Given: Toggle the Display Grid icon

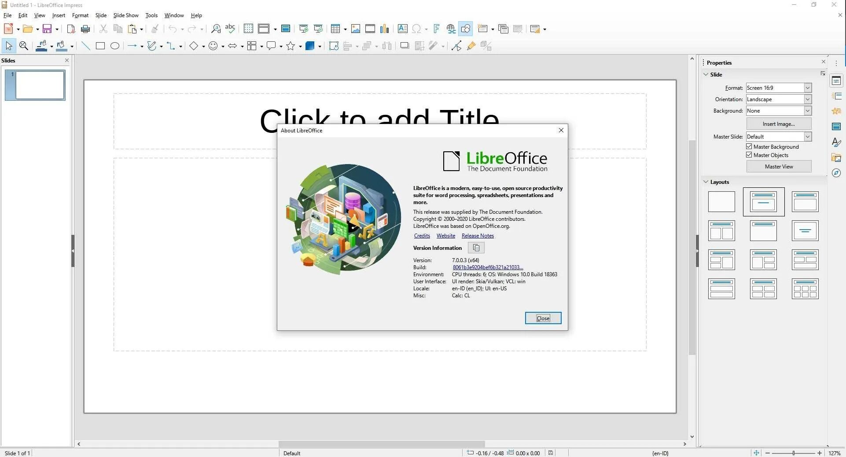Looking at the screenshot, I should [x=248, y=29].
